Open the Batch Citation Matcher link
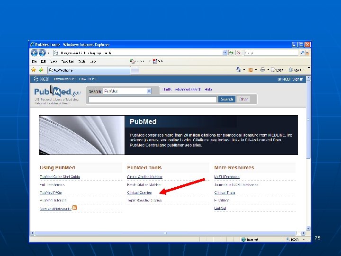This screenshot has width=341, height=256. click(144, 184)
